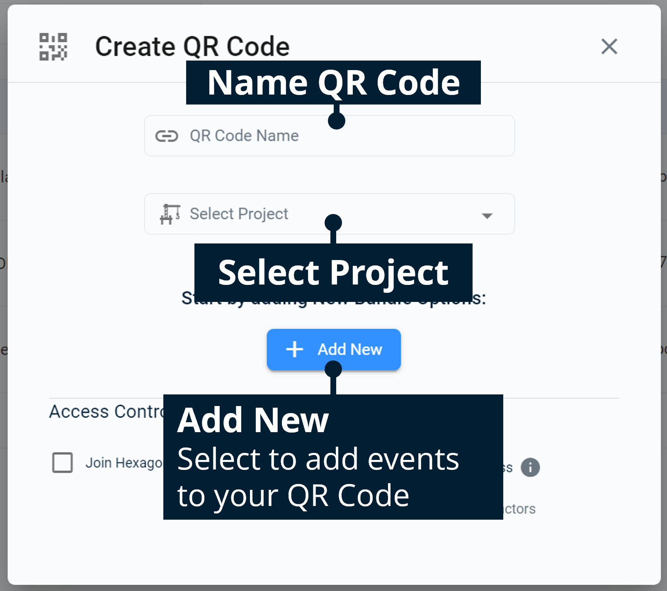Click the dark Name QR Code callout label
This screenshot has height=591, width=667.
coord(333,83)
